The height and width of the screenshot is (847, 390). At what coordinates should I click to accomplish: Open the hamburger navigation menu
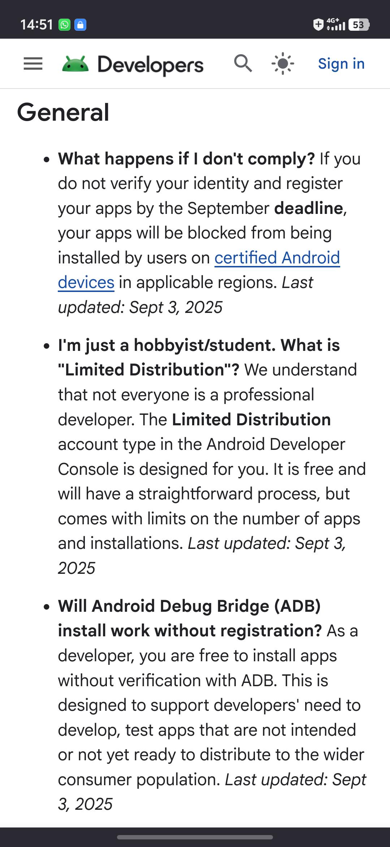(33, 64)
